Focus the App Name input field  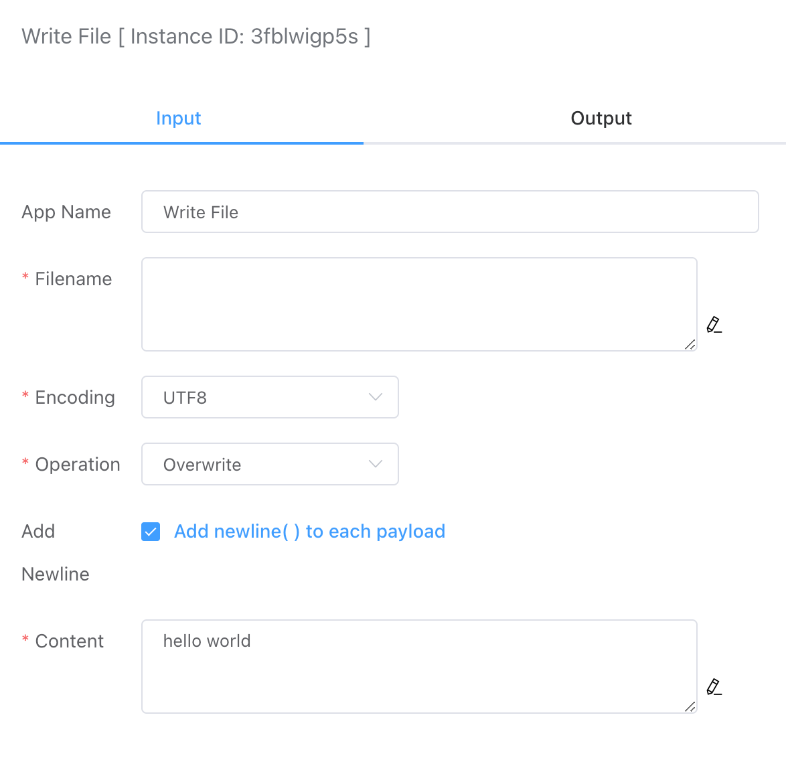coord(450,212)
